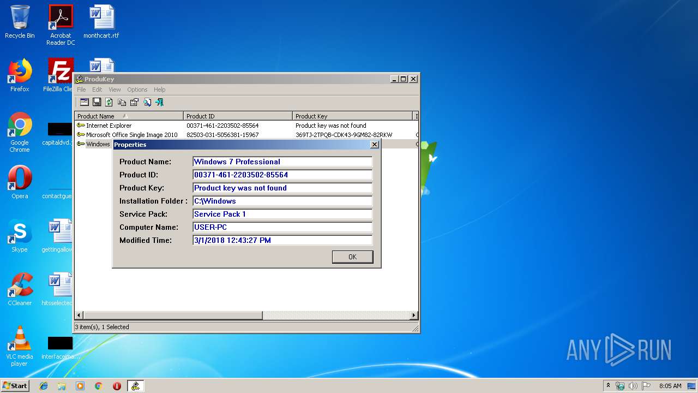The height and width of the screenshot is (393, 698).
Task: Click the Refresh toolbar icon in ProduKey
Action: (109, 102)
